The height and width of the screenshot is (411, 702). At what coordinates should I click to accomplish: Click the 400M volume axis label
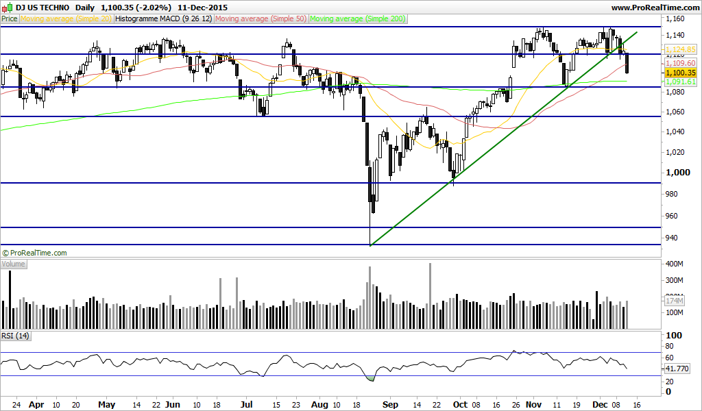pyautogui.click(x=675, y=264)
